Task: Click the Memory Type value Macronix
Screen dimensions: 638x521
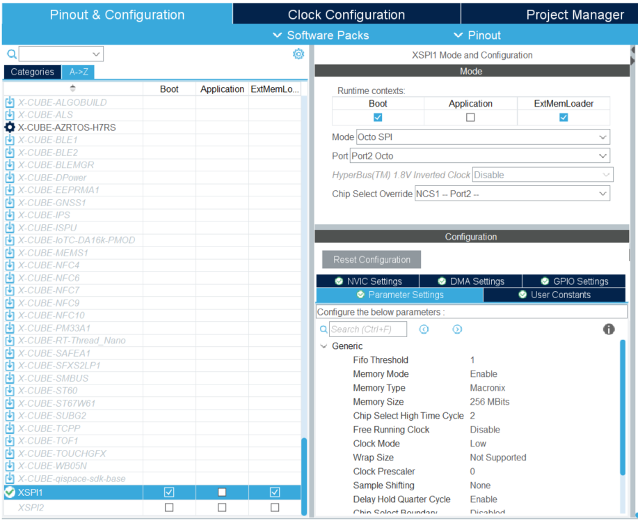Action: 488,388
